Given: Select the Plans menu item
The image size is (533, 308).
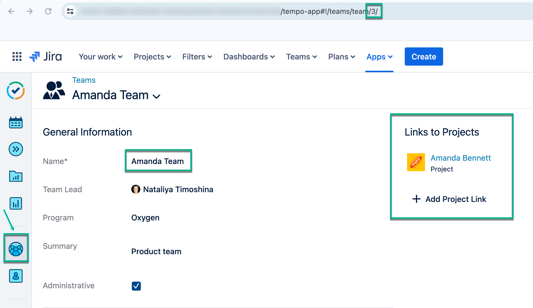Looking at the screenshot, I should tap(342, 57).
